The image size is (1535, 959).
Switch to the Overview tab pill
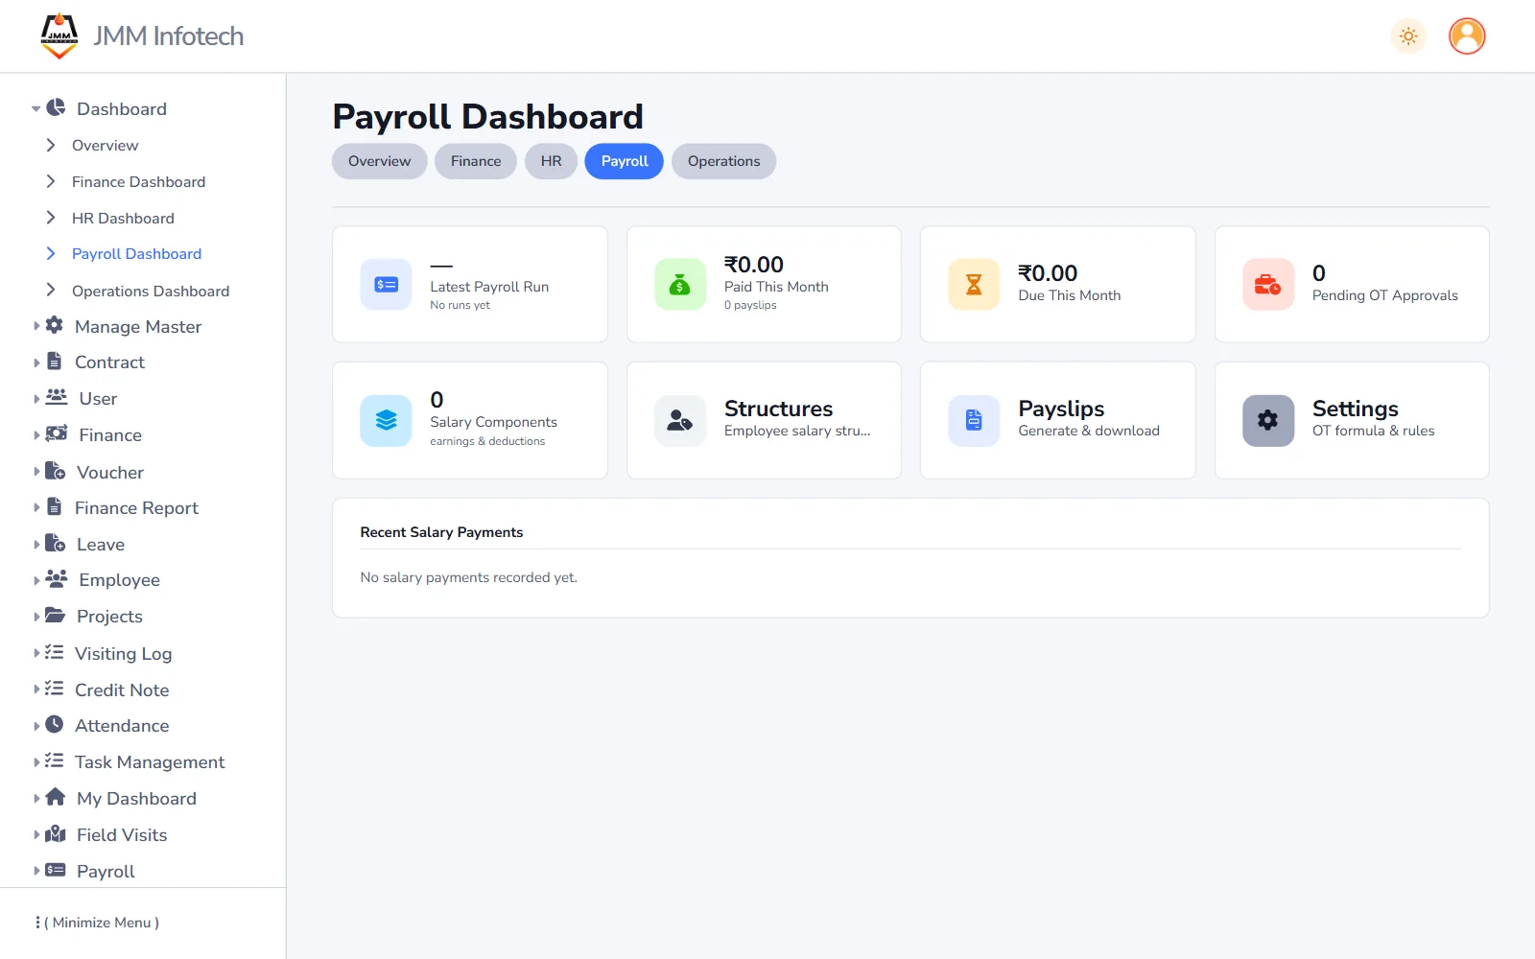point(380,161)
